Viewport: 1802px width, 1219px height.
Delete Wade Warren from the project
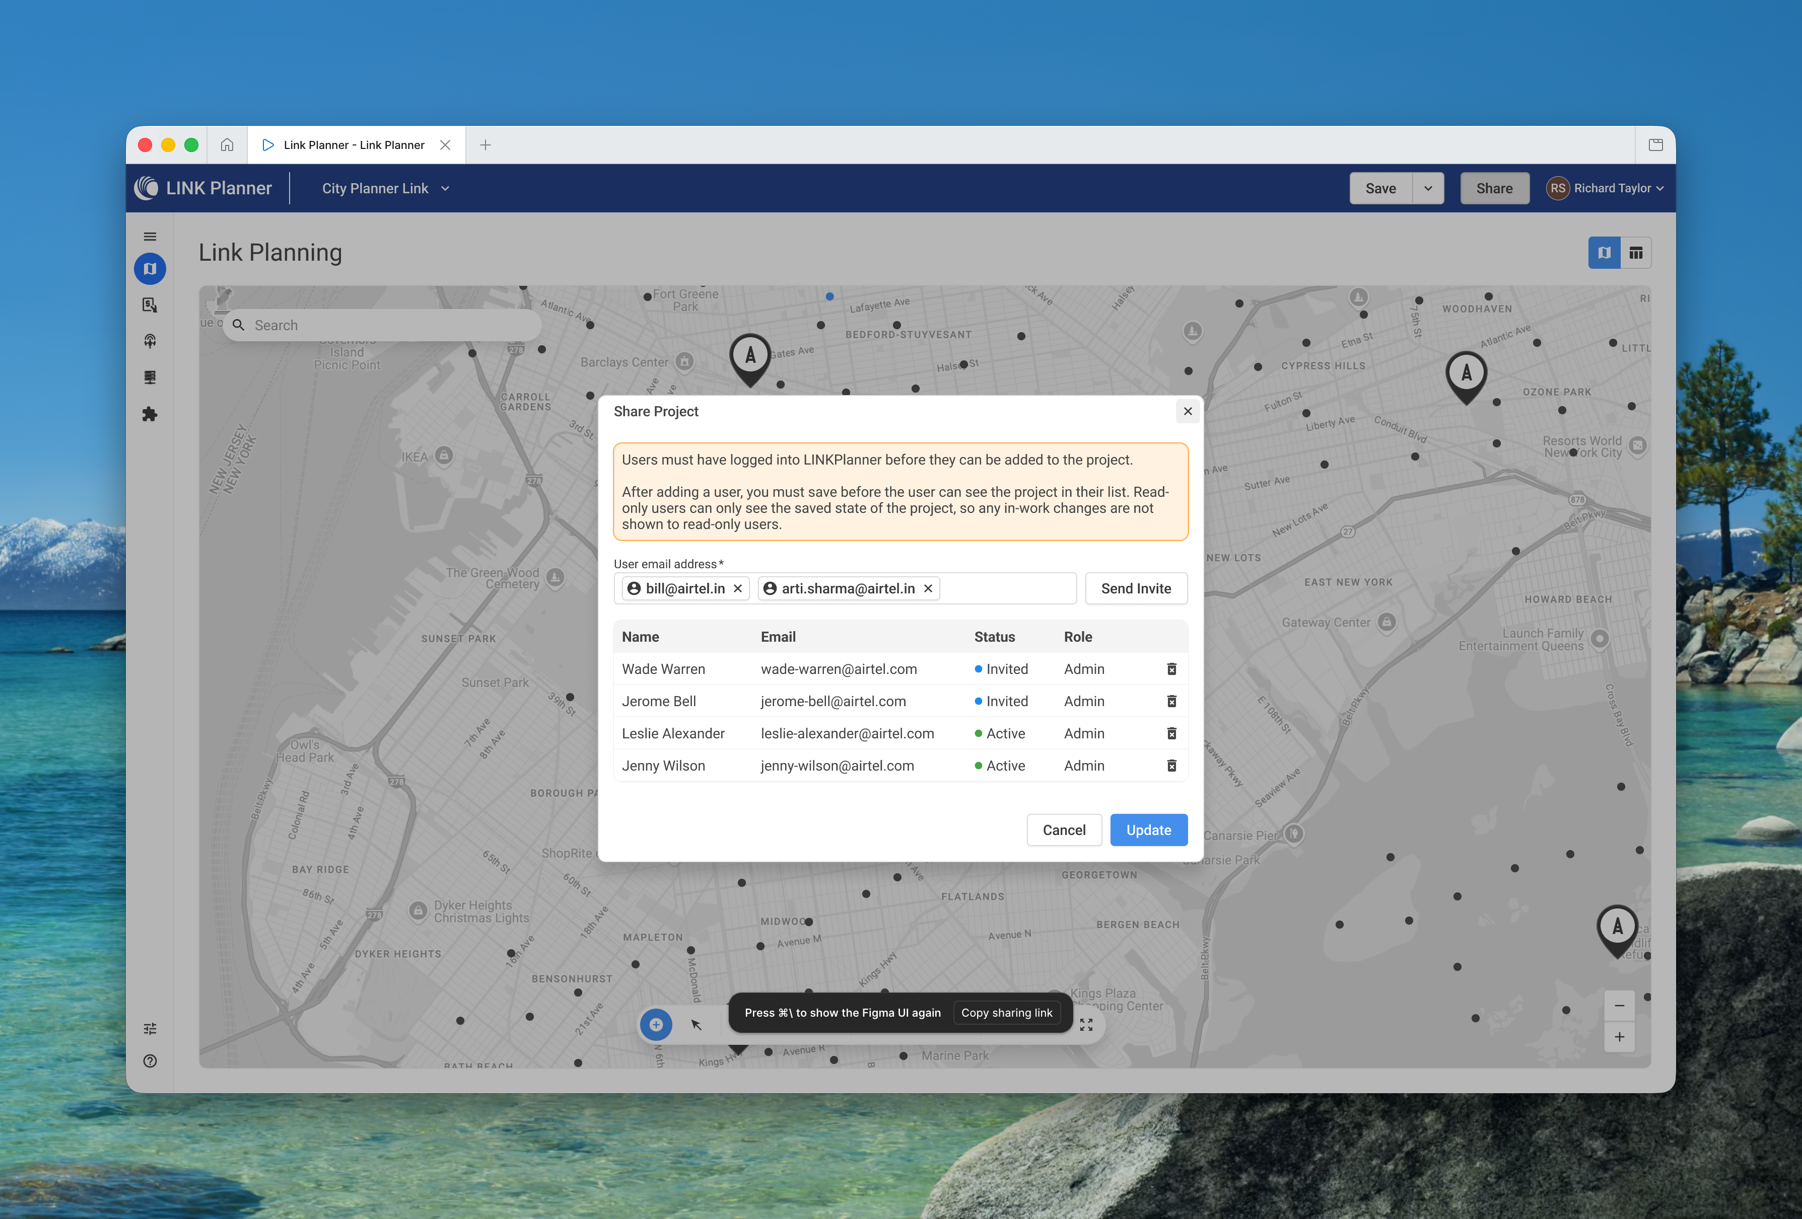[x=1171, y=669]
